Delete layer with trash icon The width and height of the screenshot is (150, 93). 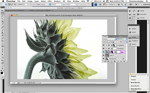tap(124, 61)
